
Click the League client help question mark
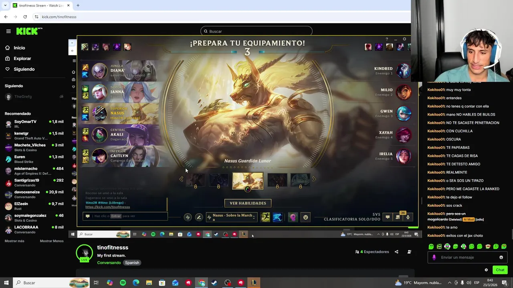[x=387, y=39]
